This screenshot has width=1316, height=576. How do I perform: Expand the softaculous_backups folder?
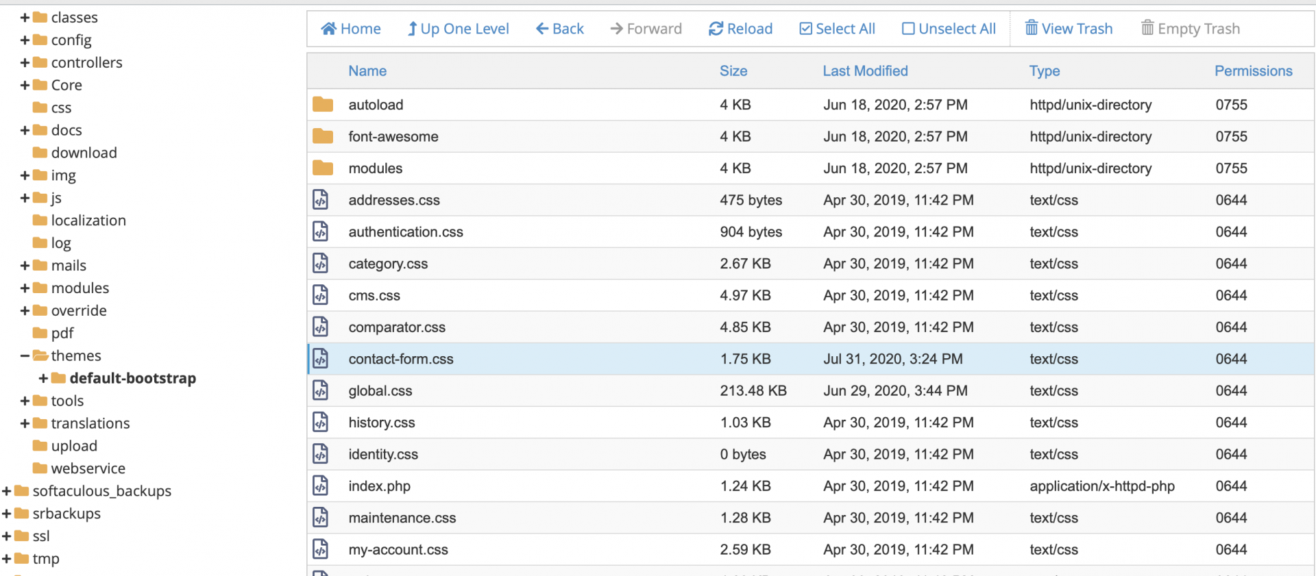[x=6, y=490]
